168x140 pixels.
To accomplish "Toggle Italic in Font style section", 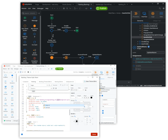I will pyautogui.click(x=74, y=90).
